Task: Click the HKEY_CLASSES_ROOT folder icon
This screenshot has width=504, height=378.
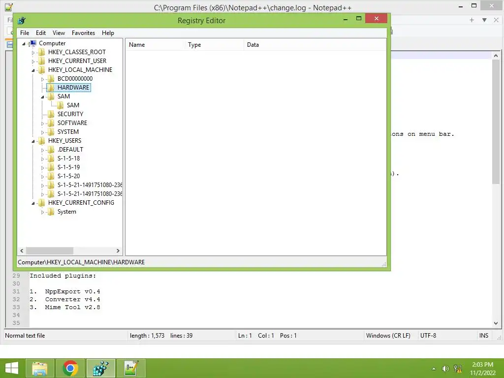Action: point(41,52)
